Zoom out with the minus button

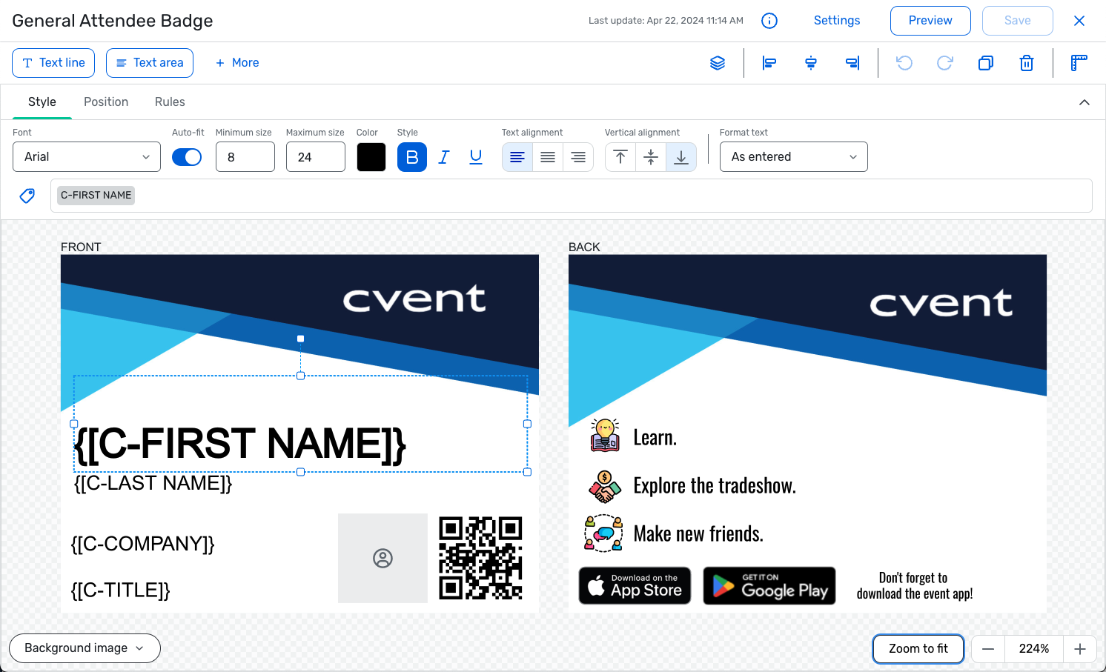pyautogui.click(x=988, y=649)
